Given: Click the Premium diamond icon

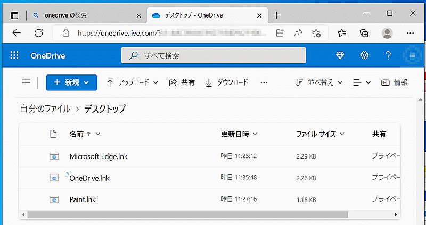Looking at the screenshot, I should (340, 55).
